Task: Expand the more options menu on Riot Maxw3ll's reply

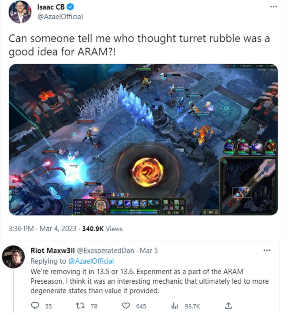Action: 267,250
